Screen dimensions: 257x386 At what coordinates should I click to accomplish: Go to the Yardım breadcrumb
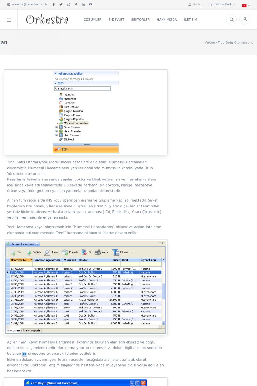coord(209,42)
